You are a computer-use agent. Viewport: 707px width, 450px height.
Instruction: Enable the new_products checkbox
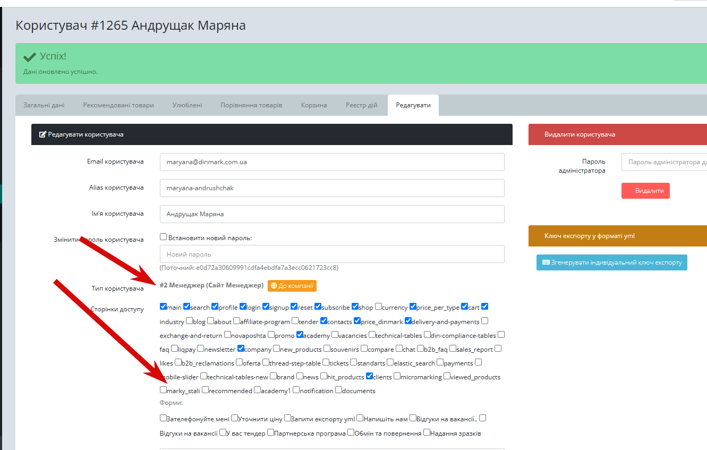click(277, 349)
